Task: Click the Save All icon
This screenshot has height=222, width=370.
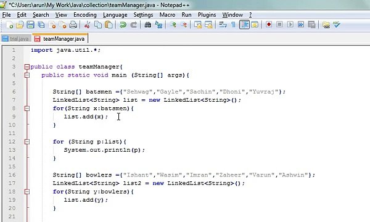Action: click(41, 25)
